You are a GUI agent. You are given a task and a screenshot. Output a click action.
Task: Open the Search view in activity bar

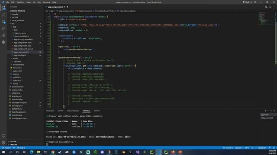pos(3,15)
